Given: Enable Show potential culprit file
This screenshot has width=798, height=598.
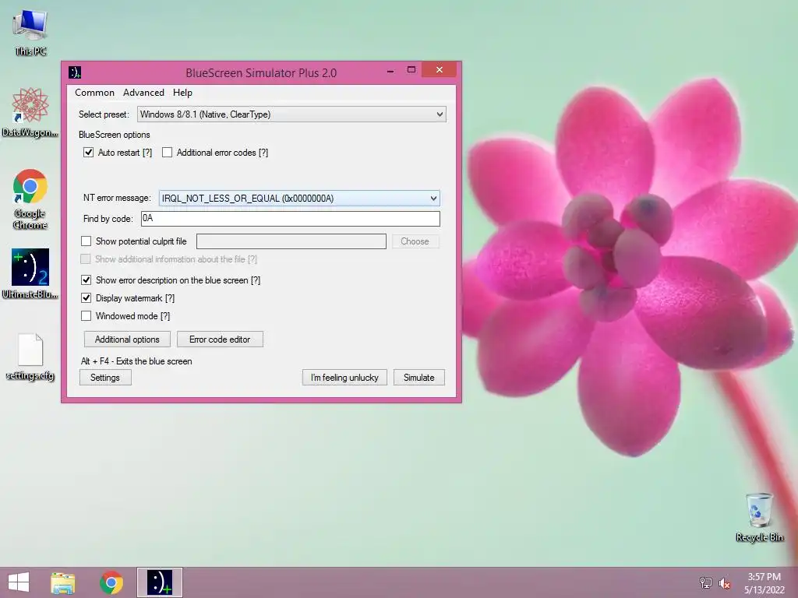Looking at the screenshot, I should pos(86,241).
